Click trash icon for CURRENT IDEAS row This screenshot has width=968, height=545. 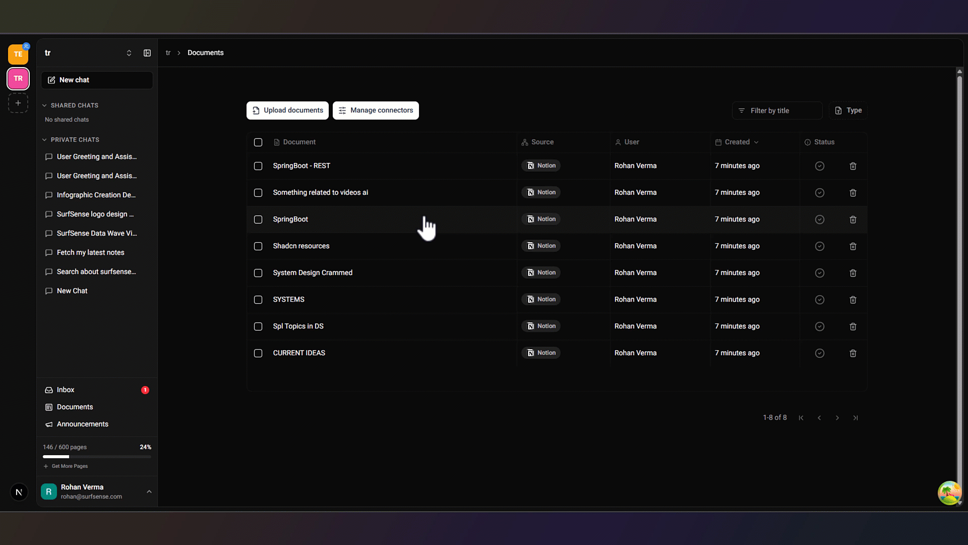click(853, 353)
